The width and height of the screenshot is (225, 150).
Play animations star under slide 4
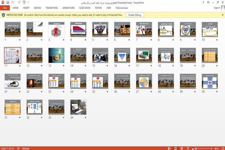[x=85, y=40]
